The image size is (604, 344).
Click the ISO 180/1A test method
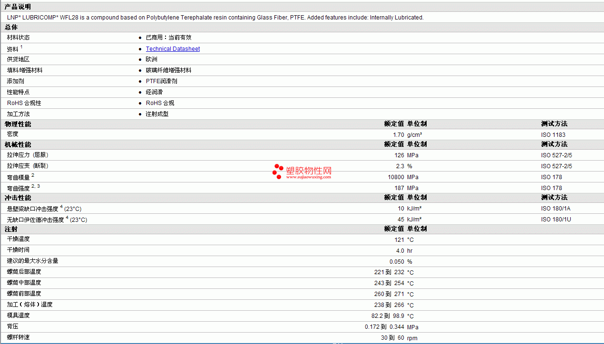tap(556, 209)
